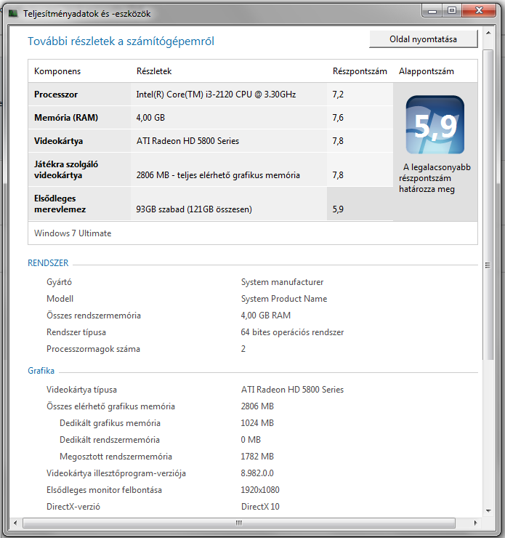The height and width of the screenshot is (538, 505).
Task: Click the További részletek a számítógépemről heading
Action: pos(121,41)
